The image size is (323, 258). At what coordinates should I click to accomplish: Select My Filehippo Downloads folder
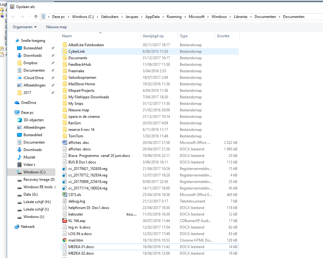(x=150, y=97)
